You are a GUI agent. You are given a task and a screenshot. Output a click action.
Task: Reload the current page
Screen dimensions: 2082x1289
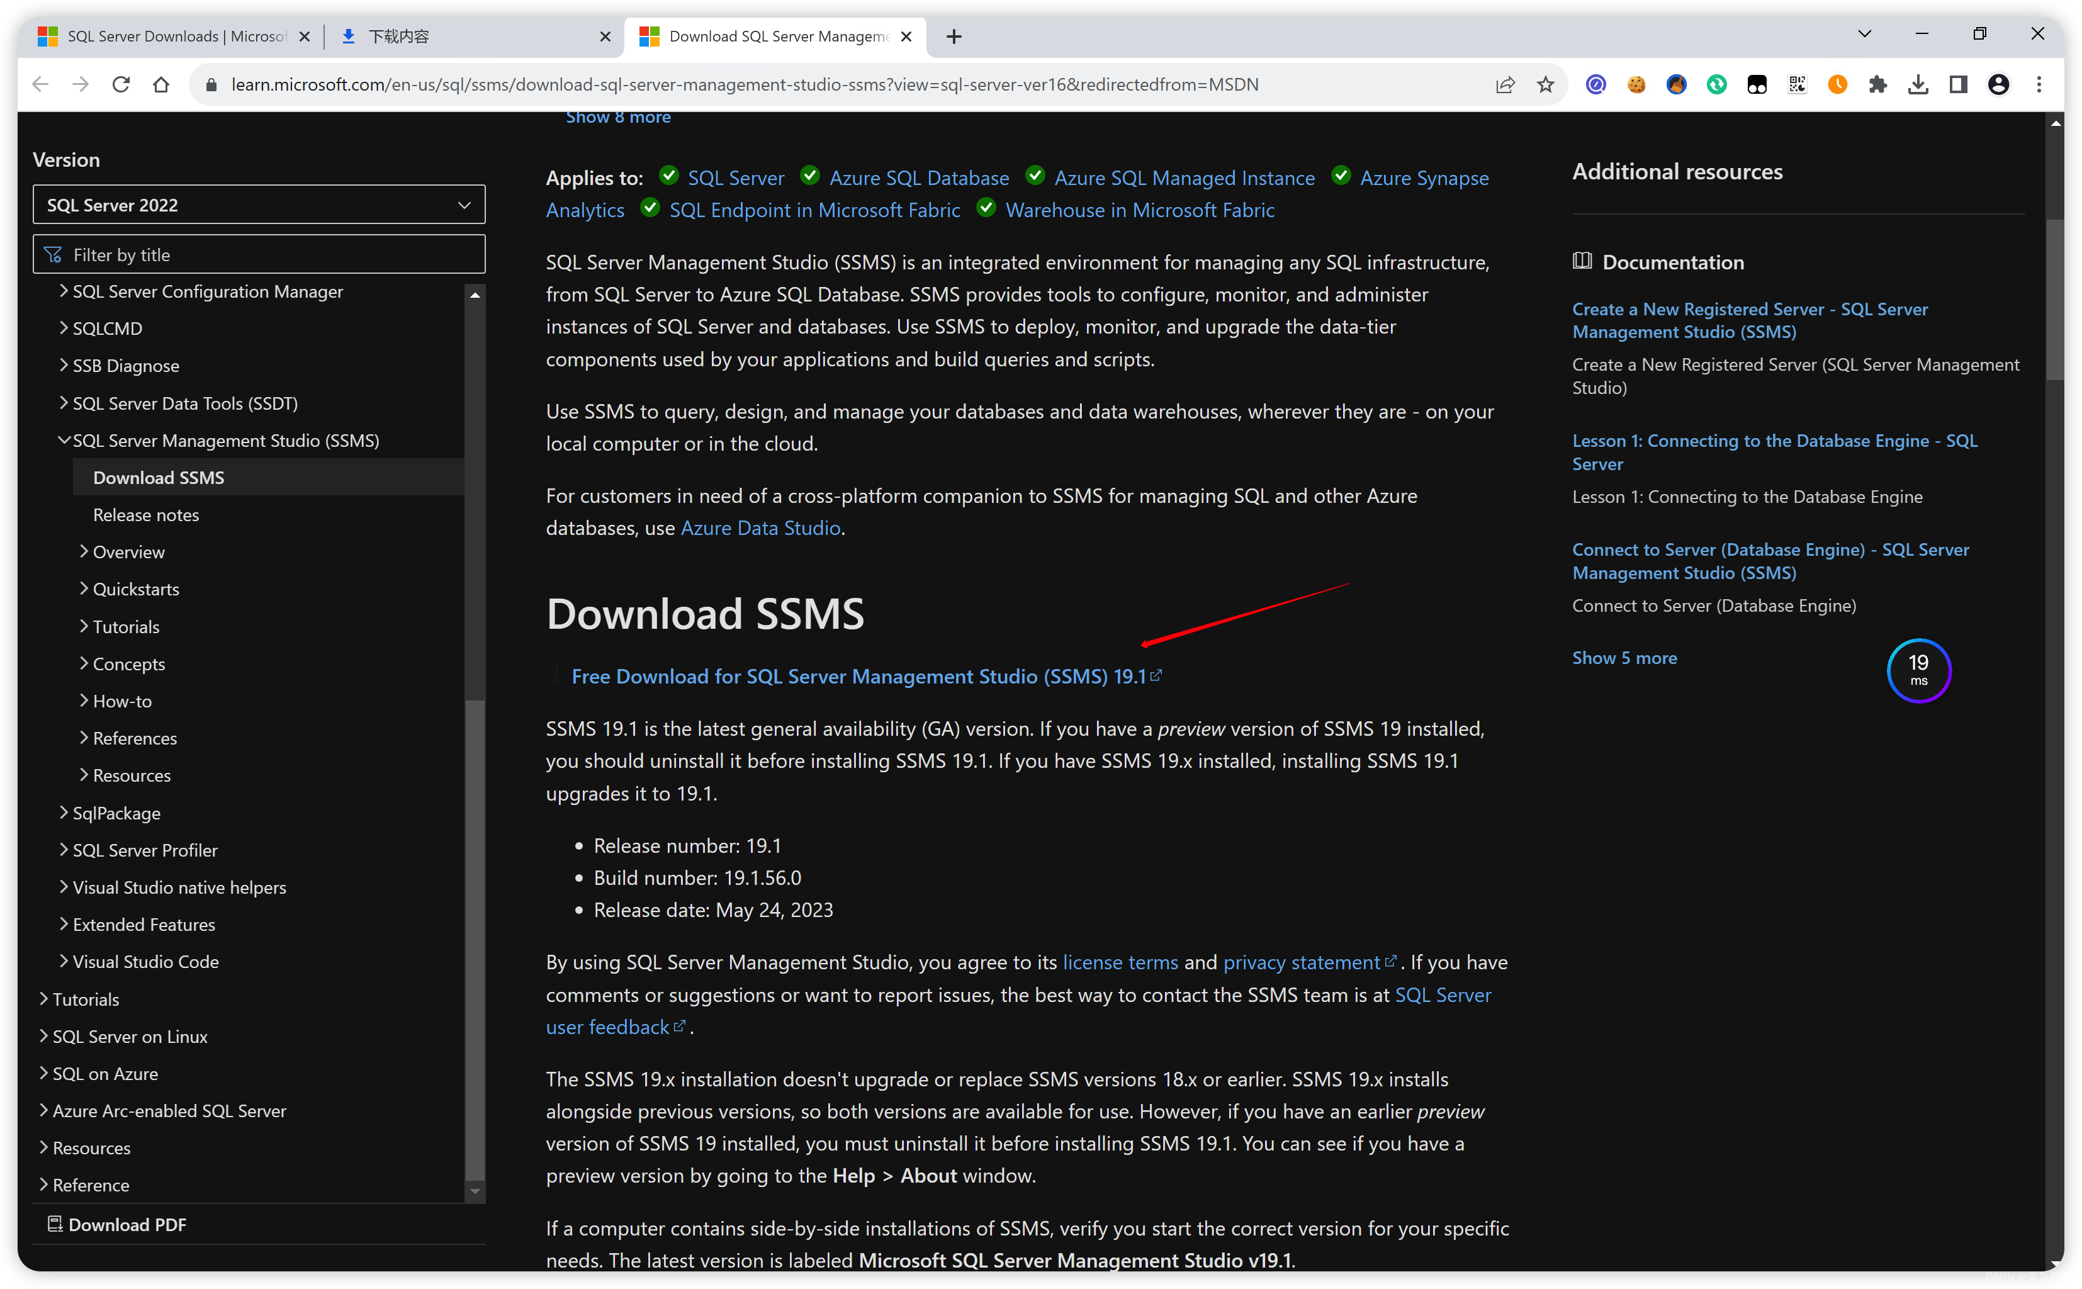[x=121, y=84]
